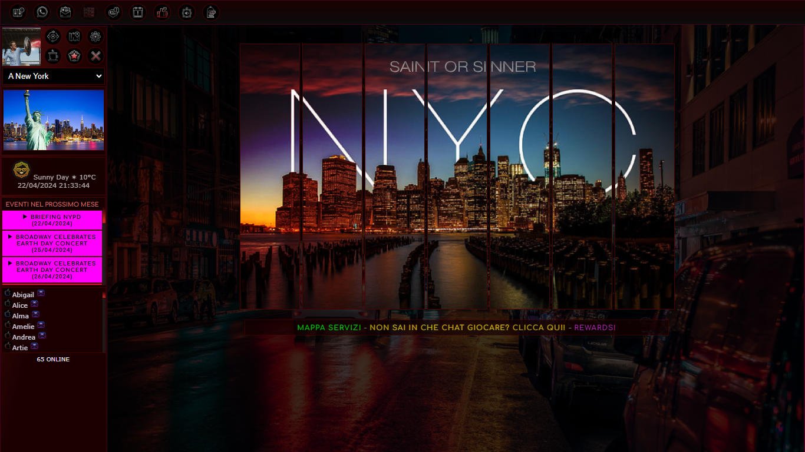The height and width of the screenshot is (452, 805).
Task: Open Alice's profile from online list
Action: (20, 305)
